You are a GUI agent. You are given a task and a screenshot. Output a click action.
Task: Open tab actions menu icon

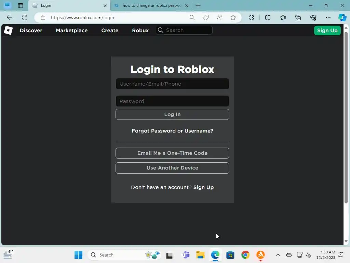pos(20,5)
